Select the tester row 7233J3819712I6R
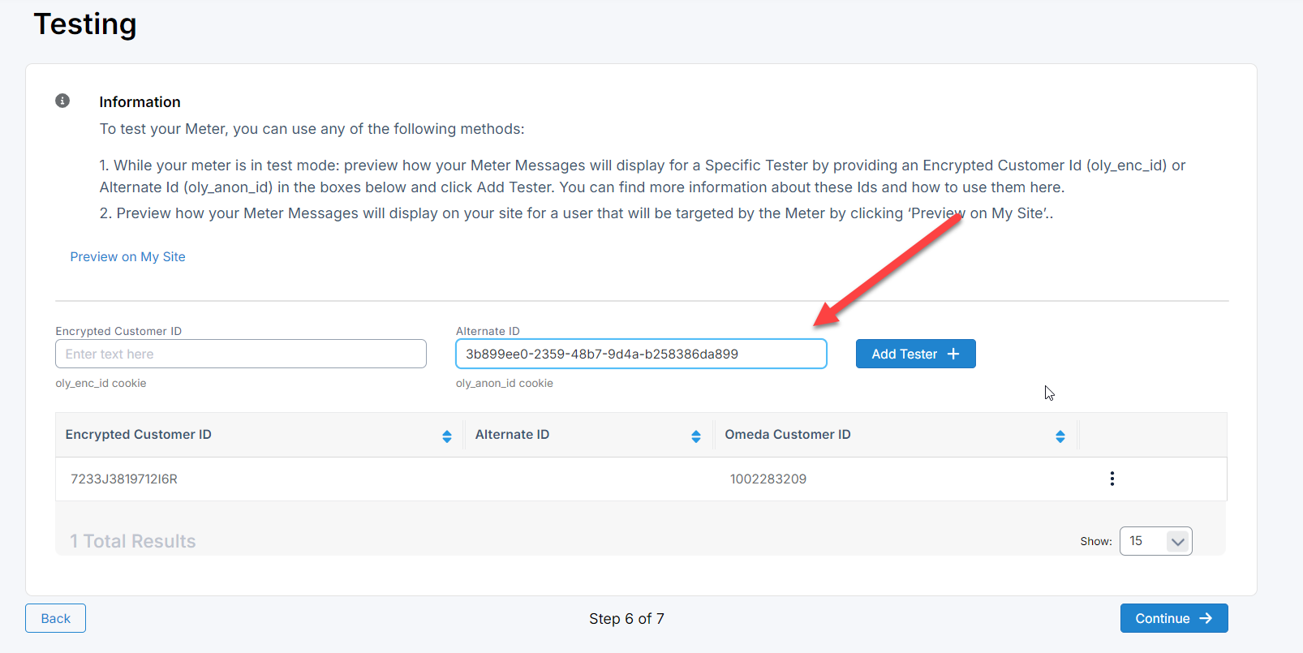Viewport: 1303px width, 653px height. (x=124, y=479)
